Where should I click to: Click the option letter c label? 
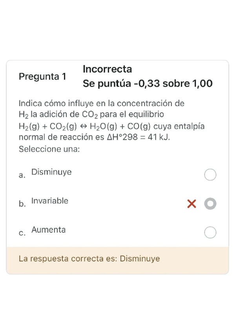(22, 233)
